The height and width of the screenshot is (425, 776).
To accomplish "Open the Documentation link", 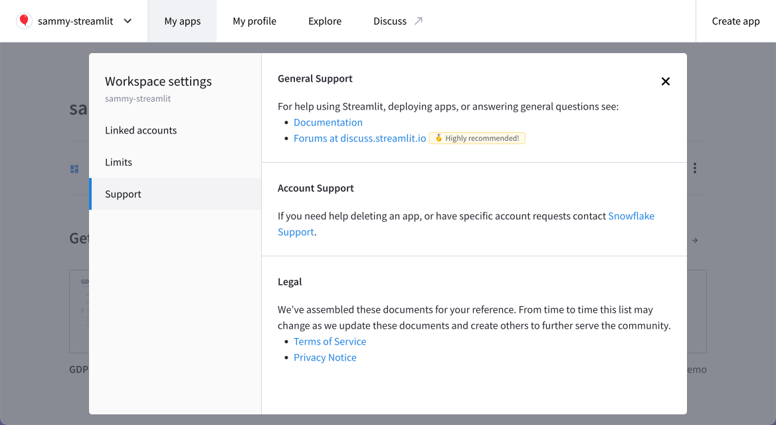I will tap(328, 122).
